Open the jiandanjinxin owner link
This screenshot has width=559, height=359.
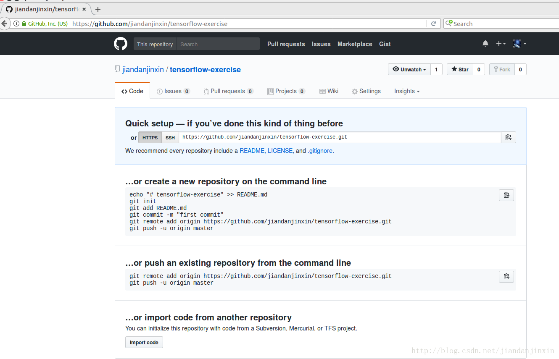(x=143, y=70)
